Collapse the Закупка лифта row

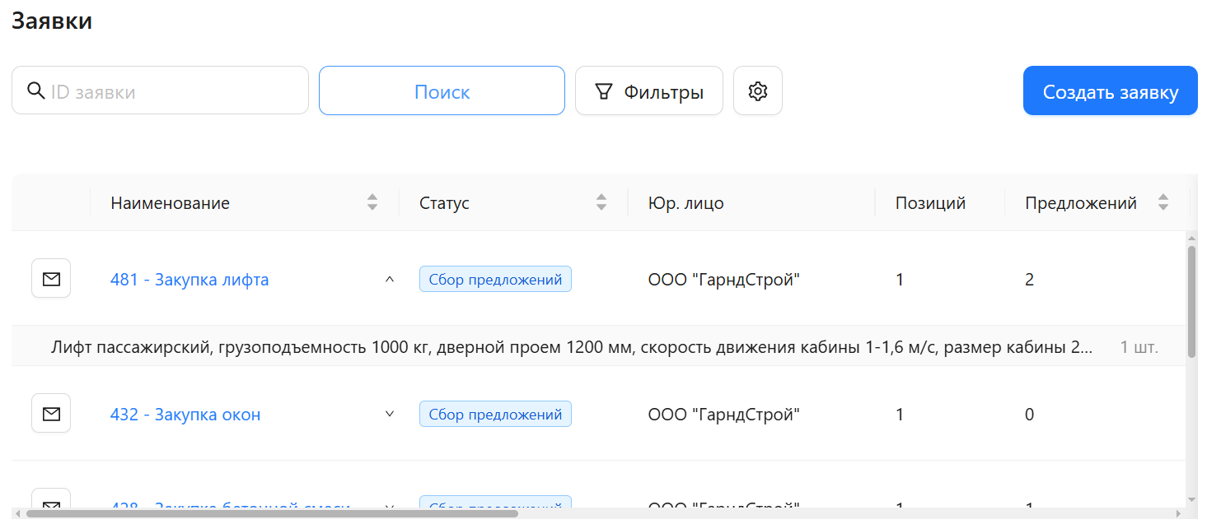click(x=390, y=279)
